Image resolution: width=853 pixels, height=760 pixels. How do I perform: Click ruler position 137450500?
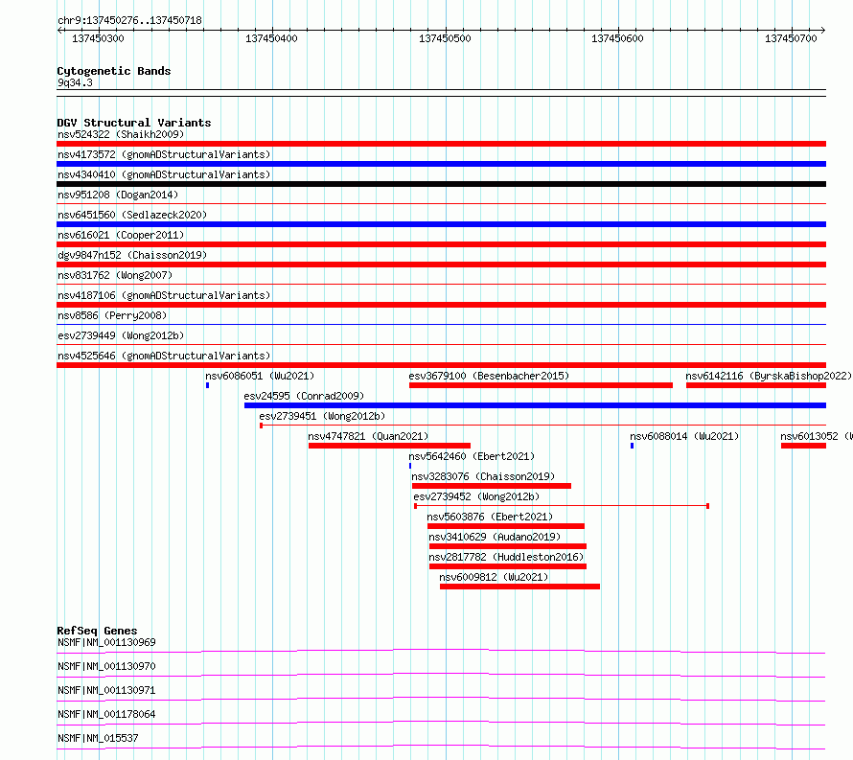pos(445,38)
